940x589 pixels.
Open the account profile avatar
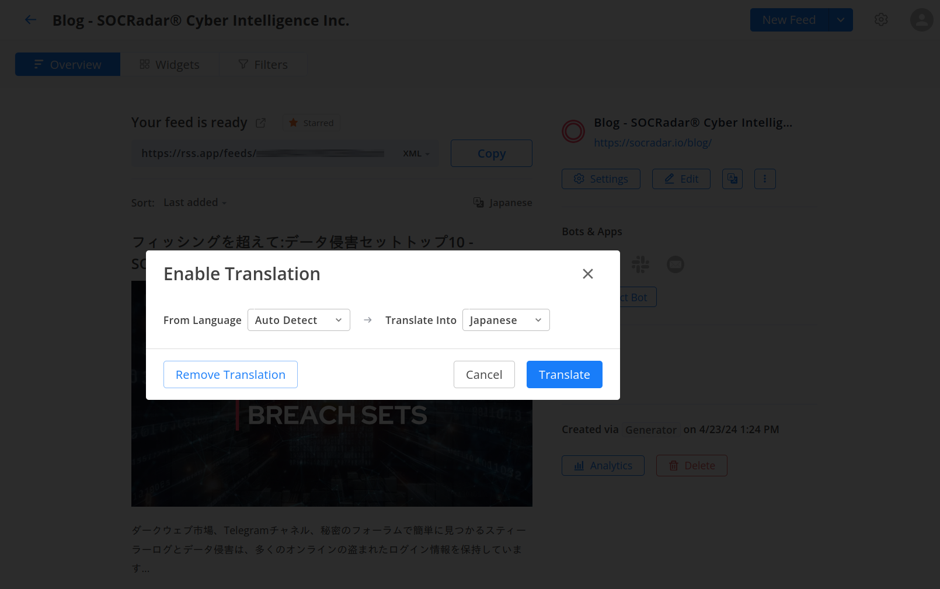tap(921, 20)
